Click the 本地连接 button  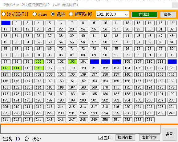(149, 137)
